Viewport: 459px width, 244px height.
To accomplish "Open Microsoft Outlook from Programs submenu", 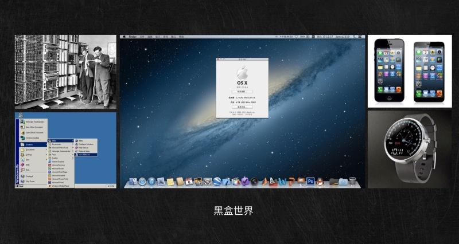I will (x=61, y=176).
